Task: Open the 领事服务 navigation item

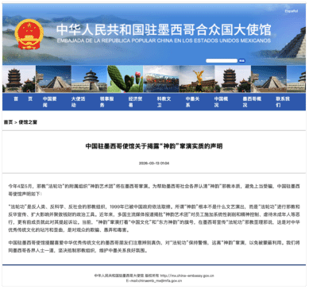Action: 106,102
